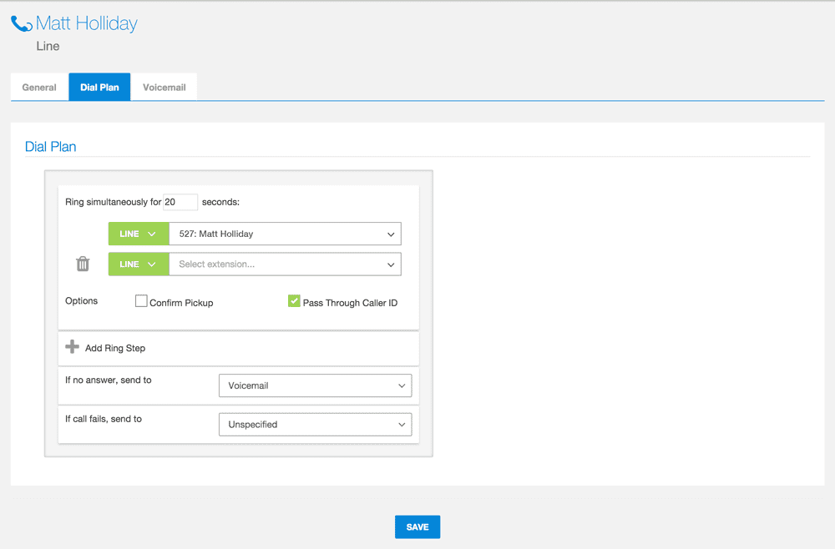Switch to the General tab
This screenshot has height=549, width=835.
coord(39,88)
